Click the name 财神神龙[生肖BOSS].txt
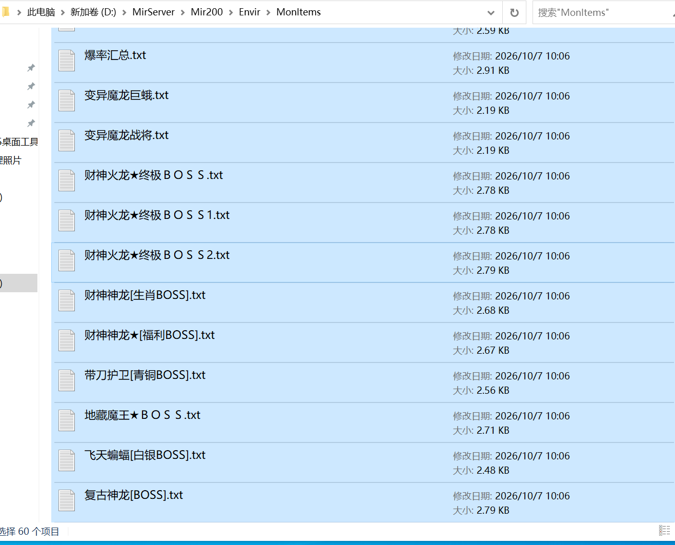 [x=145, y=295]
